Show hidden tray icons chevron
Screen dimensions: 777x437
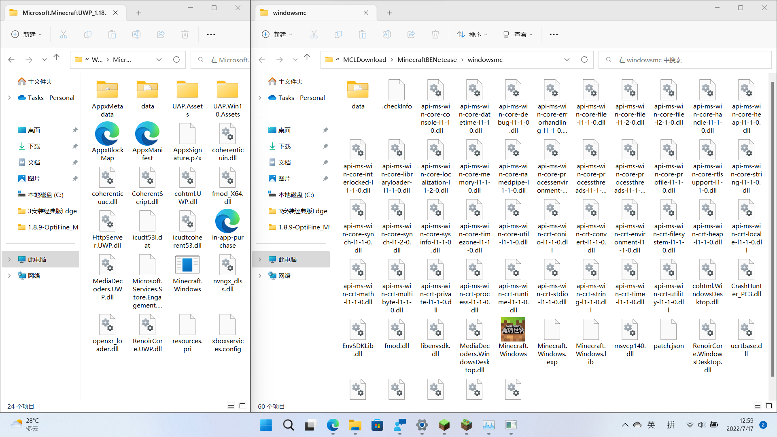tap(625, 425)
